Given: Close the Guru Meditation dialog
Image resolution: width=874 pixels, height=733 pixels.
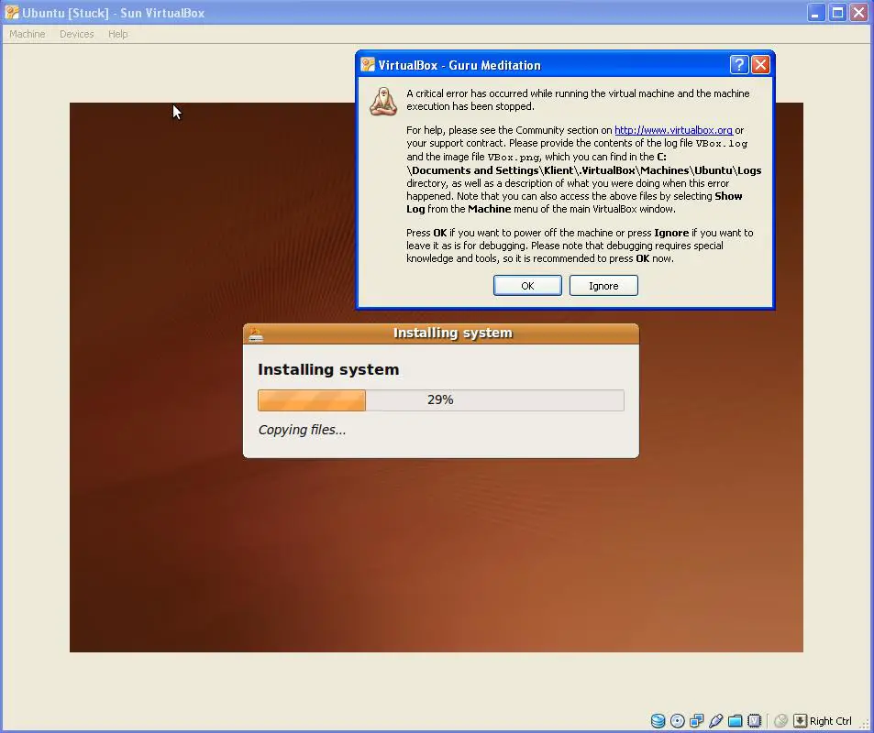Looking at the screenshot, I should pyautogui.click(x=760, y=65).
